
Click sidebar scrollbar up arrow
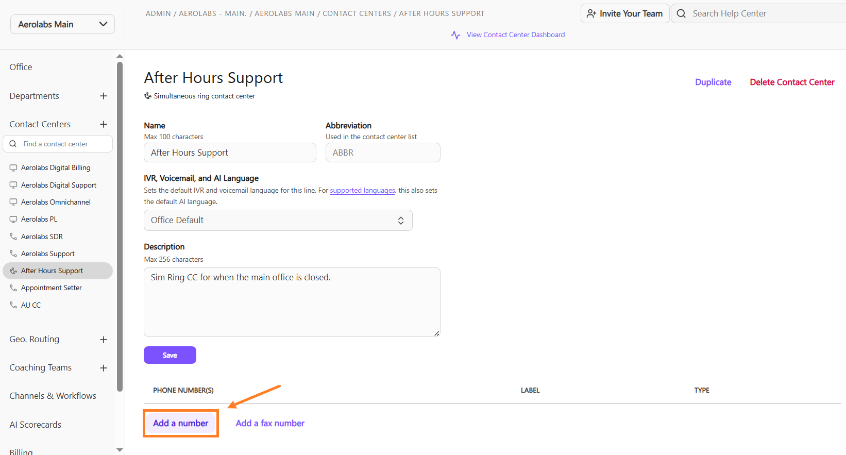(120, 56)
